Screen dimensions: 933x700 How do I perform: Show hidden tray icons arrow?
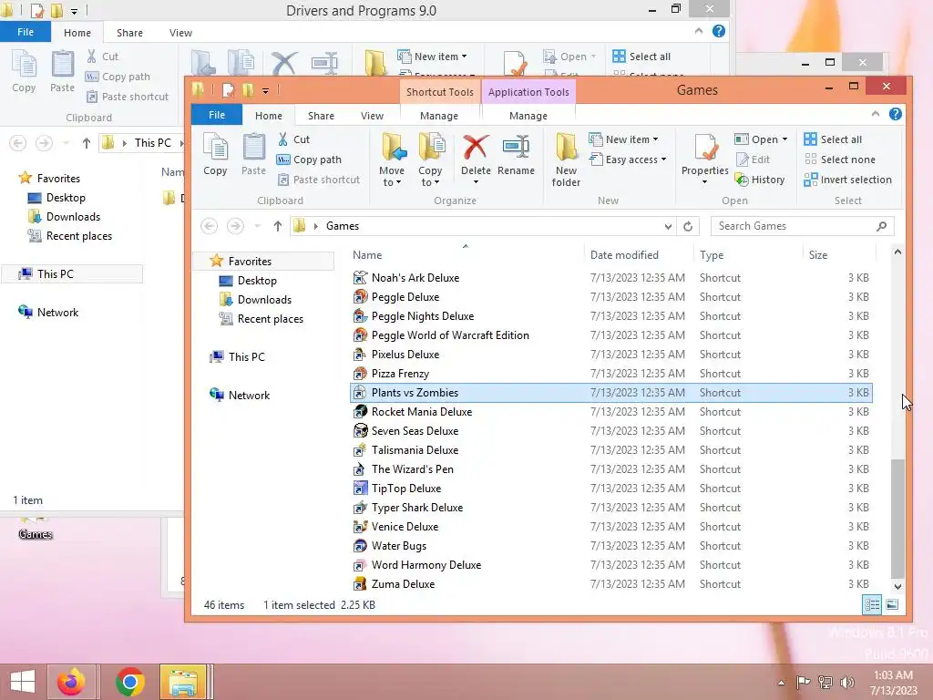click(781, 683)
